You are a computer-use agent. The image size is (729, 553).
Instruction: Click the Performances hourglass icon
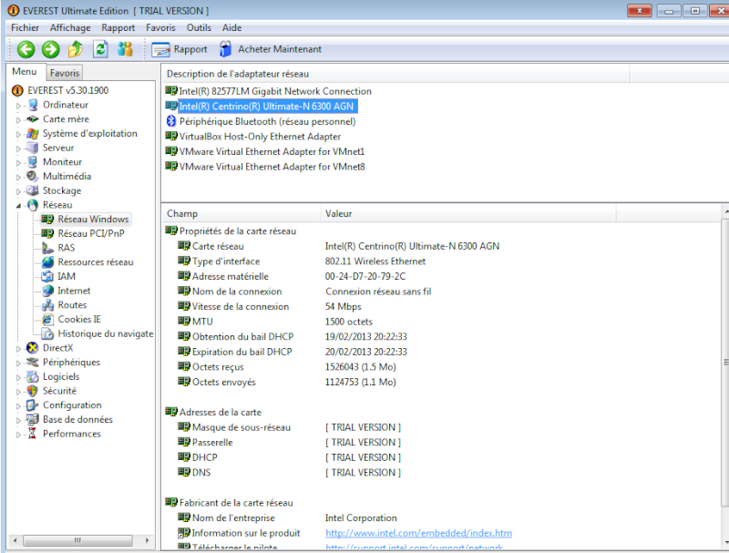(x=32, y=434)
